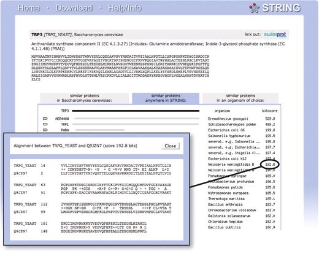Open the Download navigation link
319x253 pixels.
[x=74, y=8]
